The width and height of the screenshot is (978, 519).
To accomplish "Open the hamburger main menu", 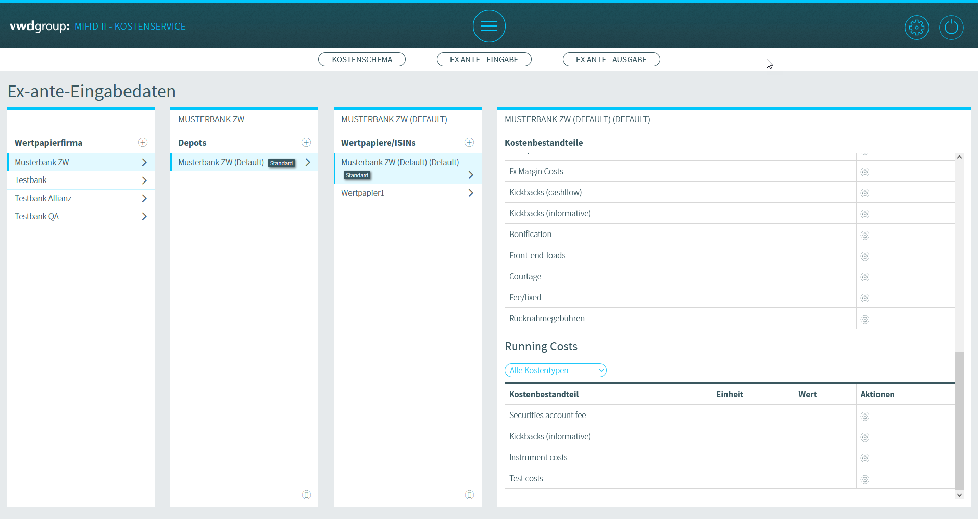I will tap(489, 26).
